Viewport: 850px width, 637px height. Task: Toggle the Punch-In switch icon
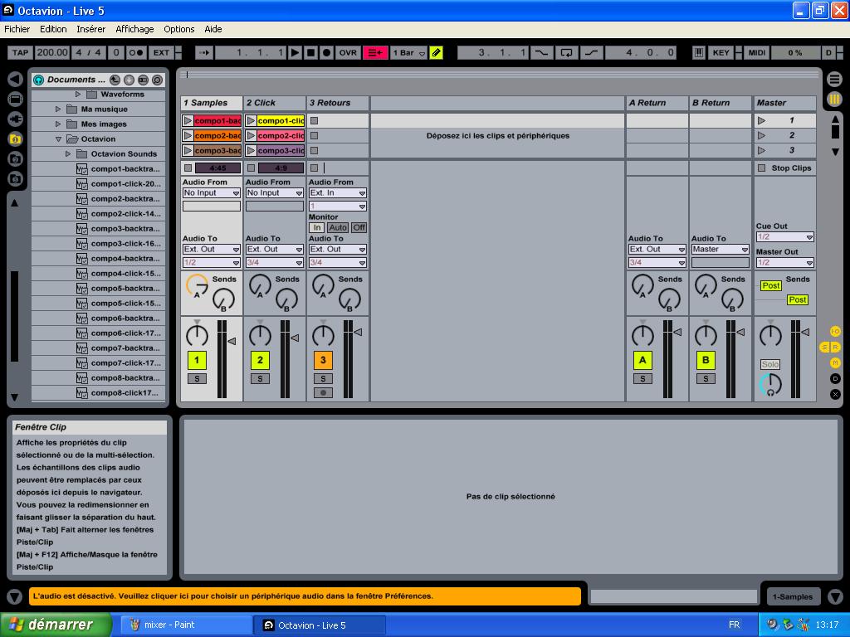click(540, 52)
